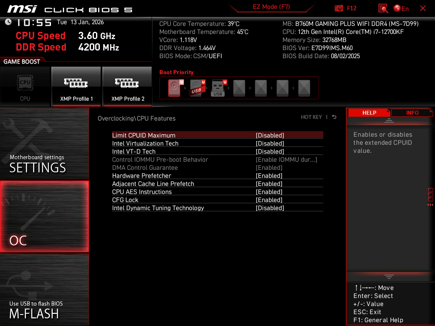Screen dimensions: 435x326
Task: Open the [Enable IOMMU dur...] value
Action: (x=286, y=160)
